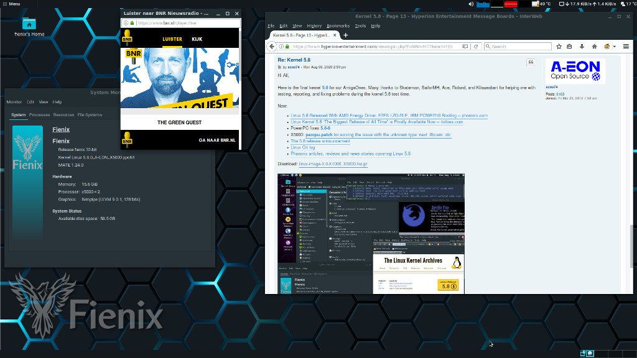This screenshot has height=358, width=637.
Task: Open the View menu in InterWeb
Action: tap(297, 25)
